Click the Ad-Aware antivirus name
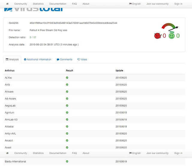The image size is (192, 166). (x=10, y=99)
